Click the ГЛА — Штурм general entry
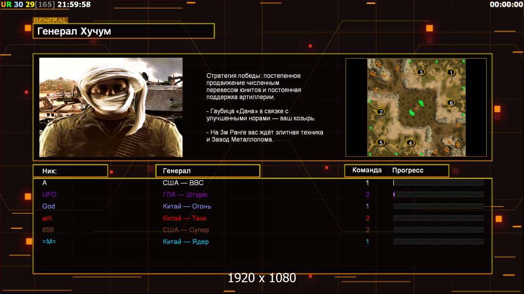The image size is (524, 294). click(x=185, y=195)
